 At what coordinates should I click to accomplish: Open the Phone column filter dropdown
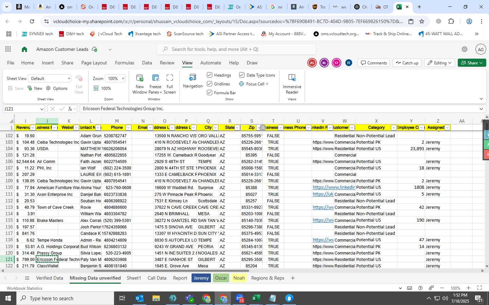coord(128,128)
